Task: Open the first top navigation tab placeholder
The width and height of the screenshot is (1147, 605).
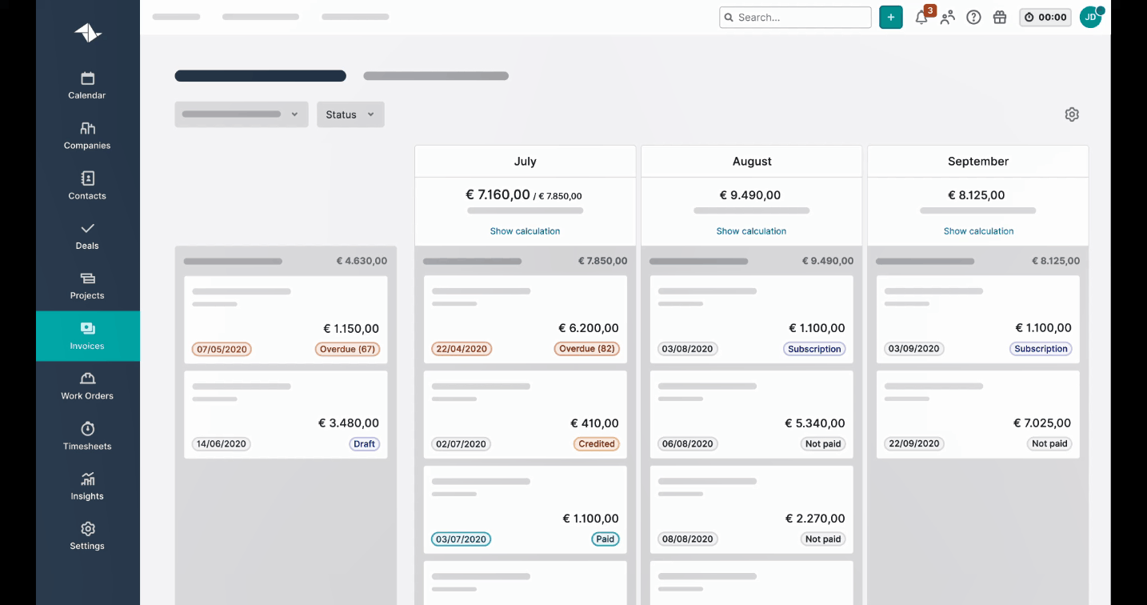Action: (176, 17)
